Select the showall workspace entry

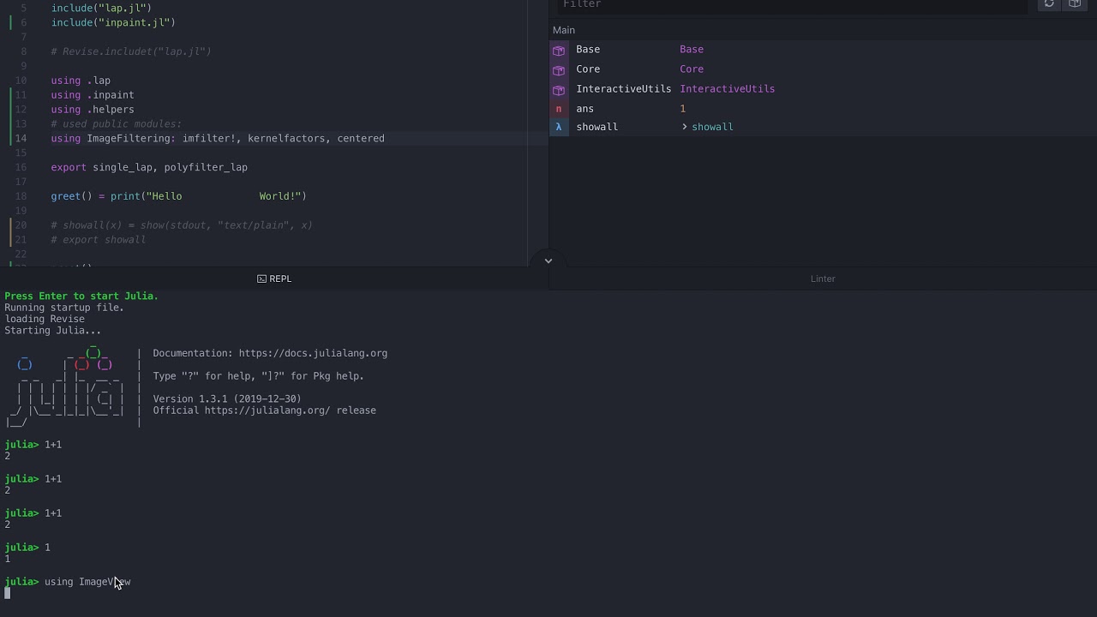pos(597,127)
